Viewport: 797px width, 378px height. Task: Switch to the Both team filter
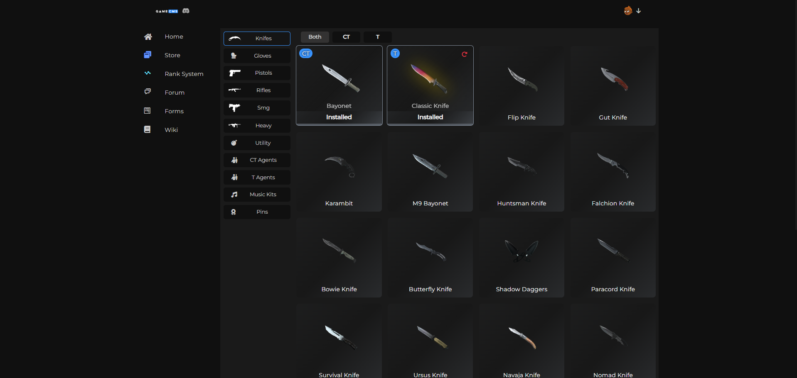[x=315, y=37]
